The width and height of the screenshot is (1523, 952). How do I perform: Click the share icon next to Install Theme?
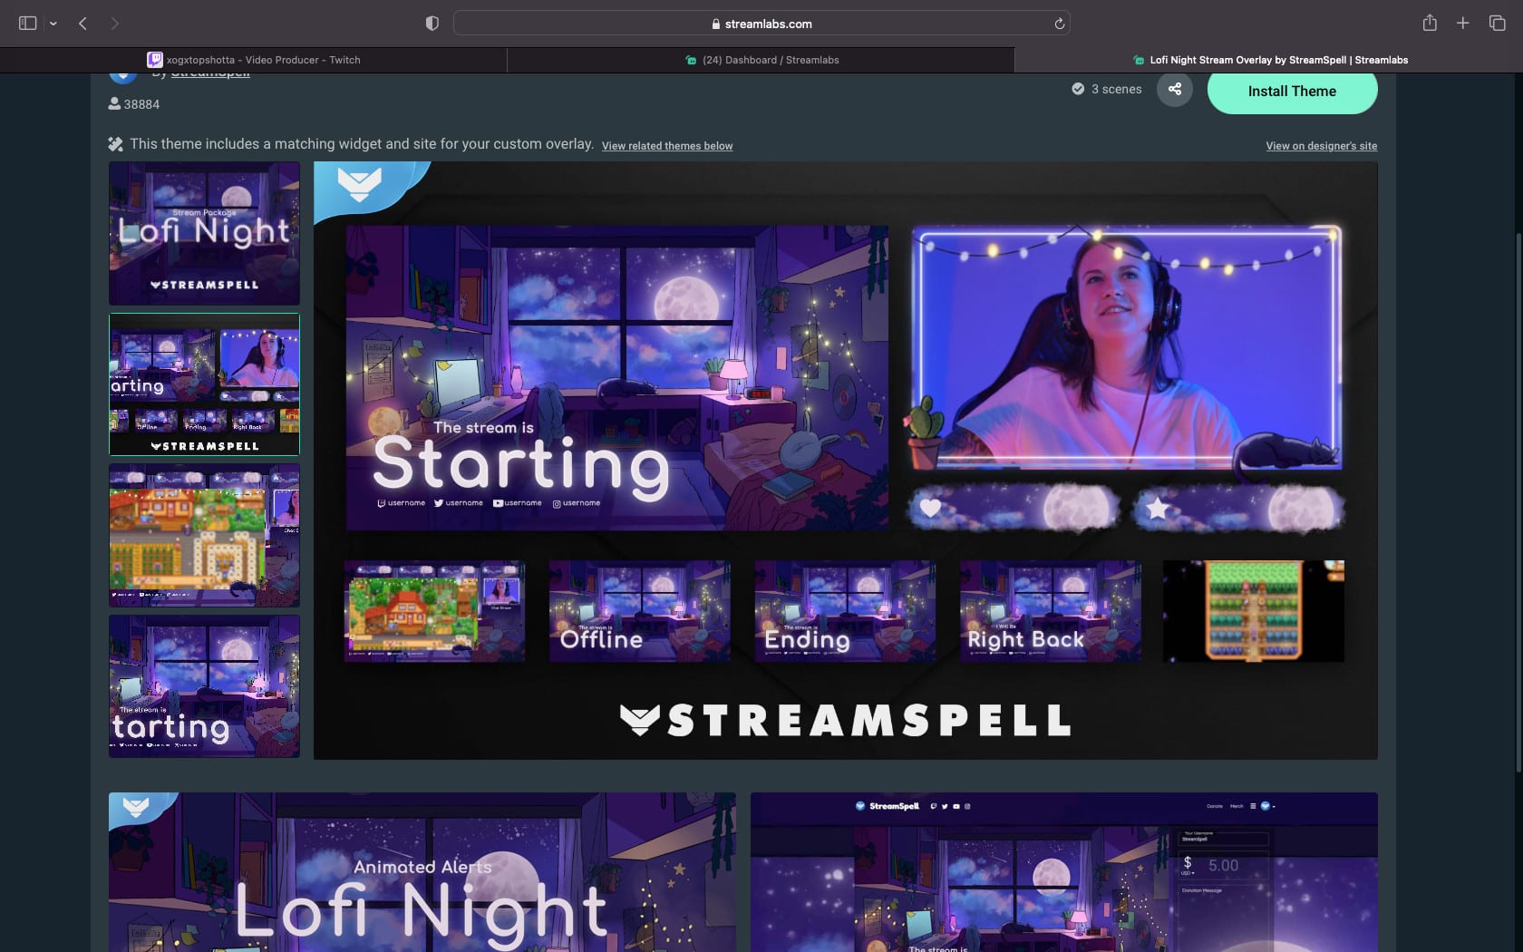click(1175, 89)
